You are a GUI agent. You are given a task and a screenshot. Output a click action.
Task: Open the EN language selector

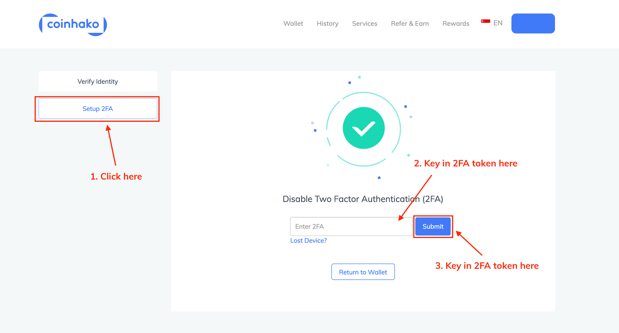click(x=498, y=23)
